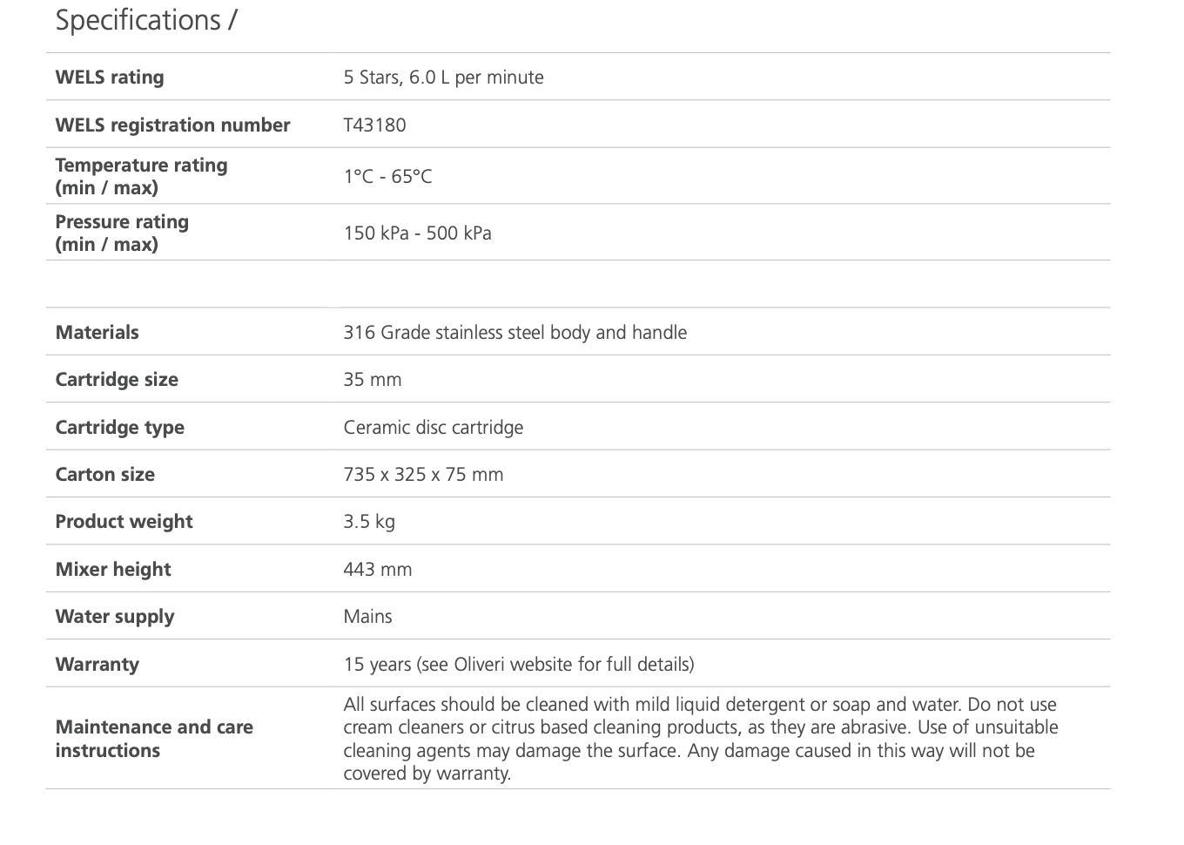This screenshot has width=1184, height=845.
Task: Click the Product weight 3.5 kg value
Action: click(x=369, y=521)
